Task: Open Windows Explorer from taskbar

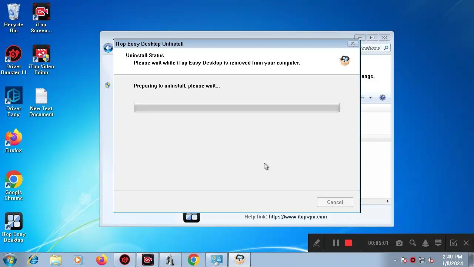Action: click(x=56, y=260)
